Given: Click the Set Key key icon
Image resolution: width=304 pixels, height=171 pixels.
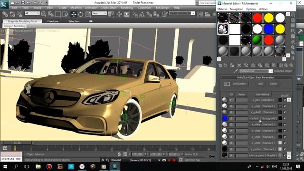Looking at the screenshot, I should tap(211, 156).
